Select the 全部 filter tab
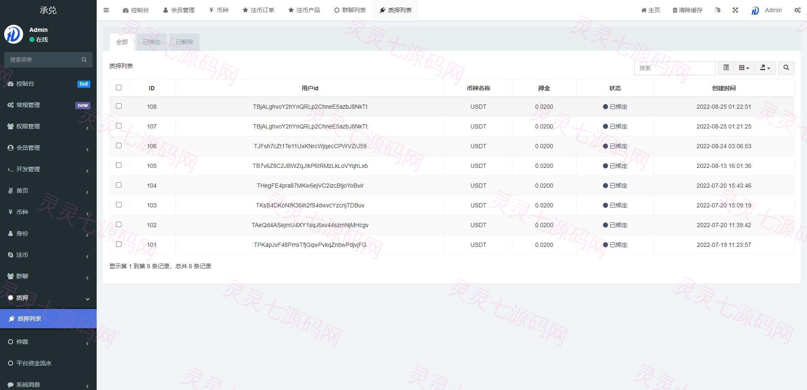 click(122, 42)
